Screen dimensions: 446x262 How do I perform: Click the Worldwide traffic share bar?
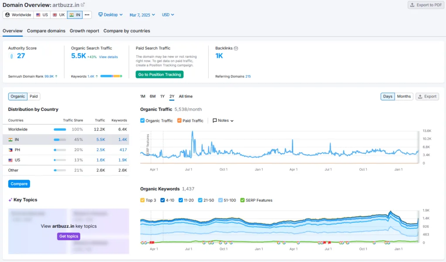[x=60, y=129]
